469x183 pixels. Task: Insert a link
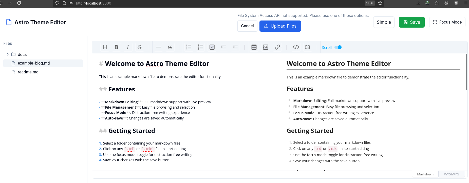277,47
